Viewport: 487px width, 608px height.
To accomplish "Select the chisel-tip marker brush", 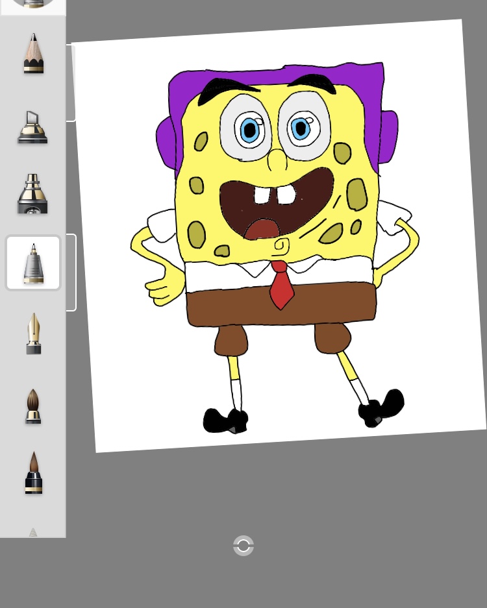I will point(32,127).
